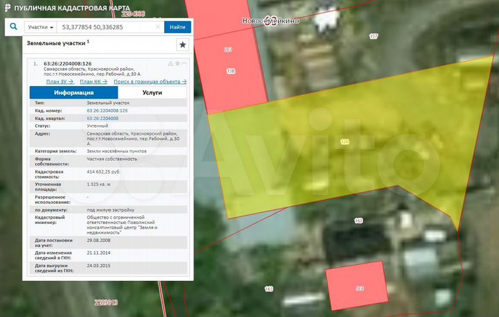
Task: Click the magnifier search icon
Action: [12, 27]
